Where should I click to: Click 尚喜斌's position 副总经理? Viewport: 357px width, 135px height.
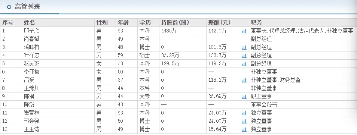point(261,39)
